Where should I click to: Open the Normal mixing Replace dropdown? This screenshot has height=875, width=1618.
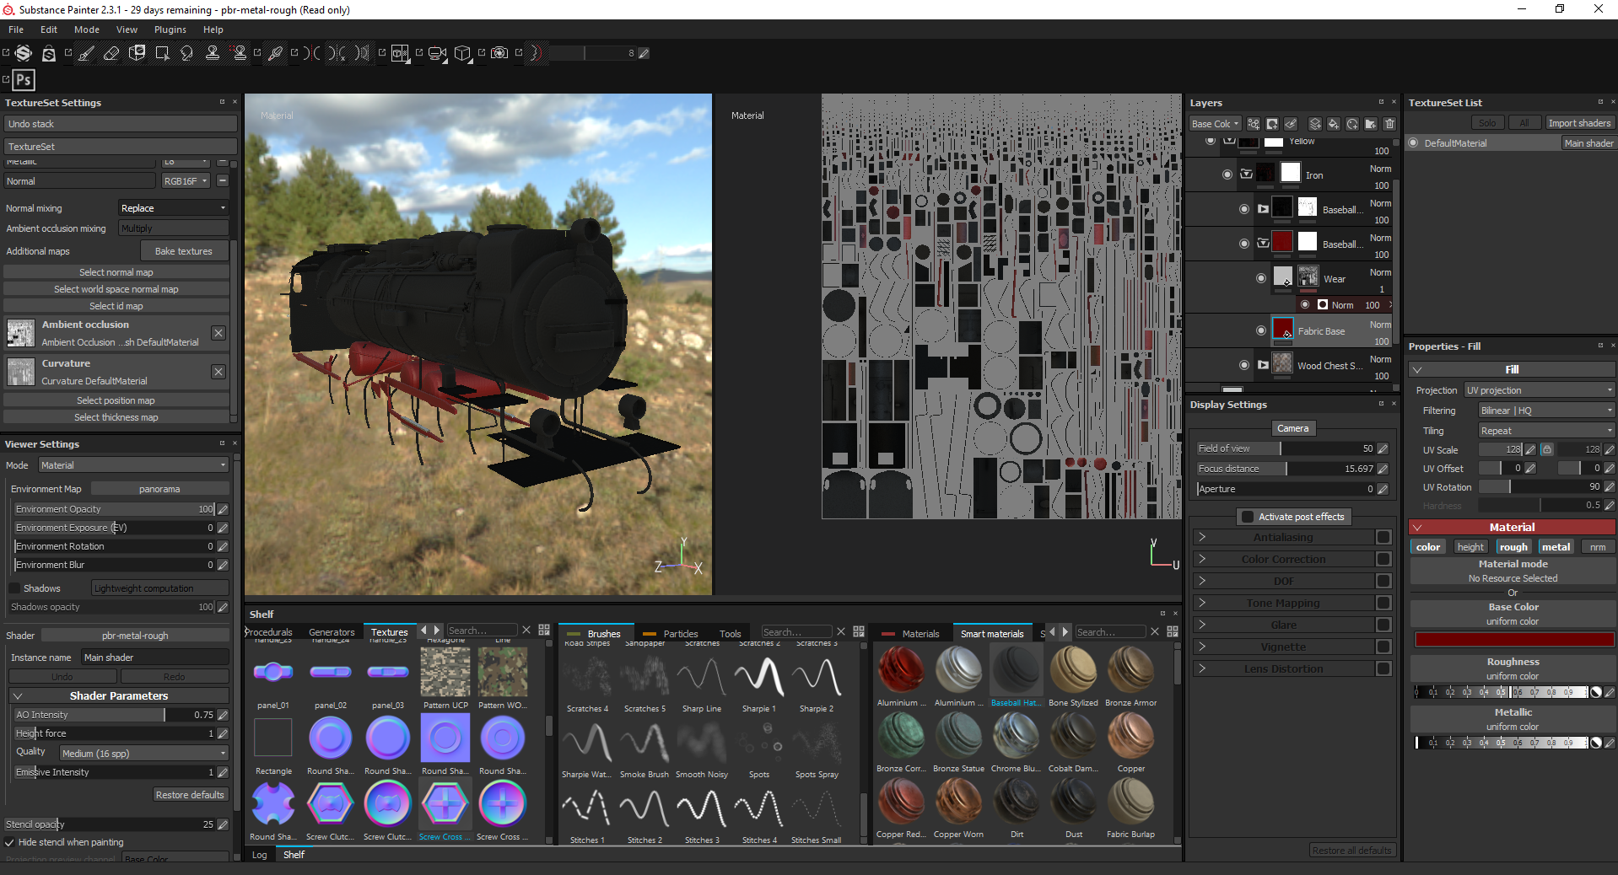click(173, 208)
